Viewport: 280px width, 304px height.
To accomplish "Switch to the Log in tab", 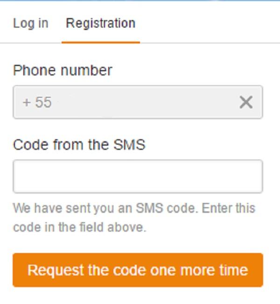I will [x=30, y=23].
